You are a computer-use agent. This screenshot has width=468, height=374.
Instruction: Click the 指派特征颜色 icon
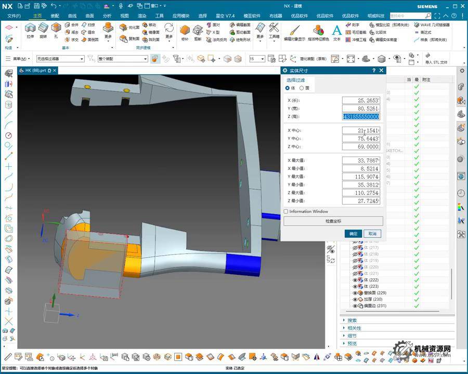(x=318, y=32)
